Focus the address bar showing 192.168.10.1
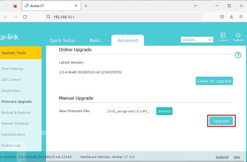This screenshot has height=162, width=247. 123,17
